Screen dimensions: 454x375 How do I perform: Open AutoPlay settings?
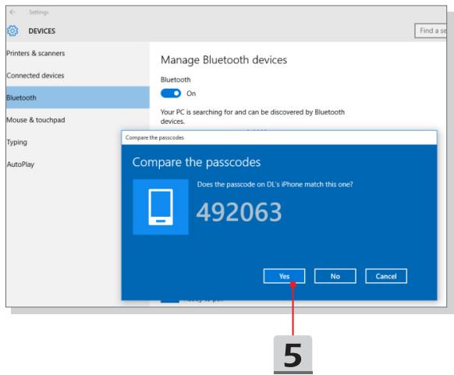(x=20, y=165)
